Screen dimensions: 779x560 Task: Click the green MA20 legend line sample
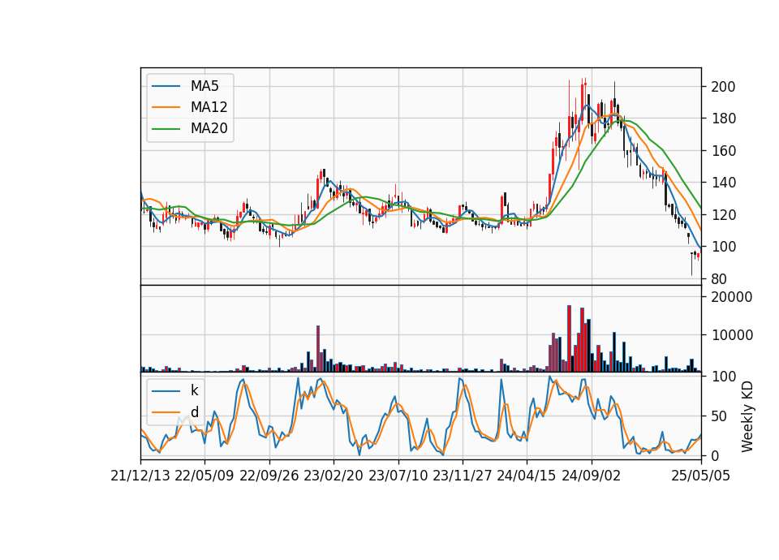(x=166, y=129)
